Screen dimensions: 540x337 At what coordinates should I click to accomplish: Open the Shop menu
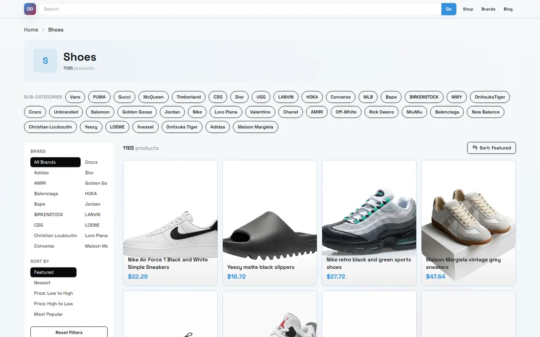tap(468, 9)
